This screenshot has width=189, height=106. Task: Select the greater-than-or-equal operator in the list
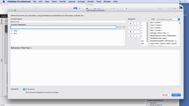[x=142, y=33]
